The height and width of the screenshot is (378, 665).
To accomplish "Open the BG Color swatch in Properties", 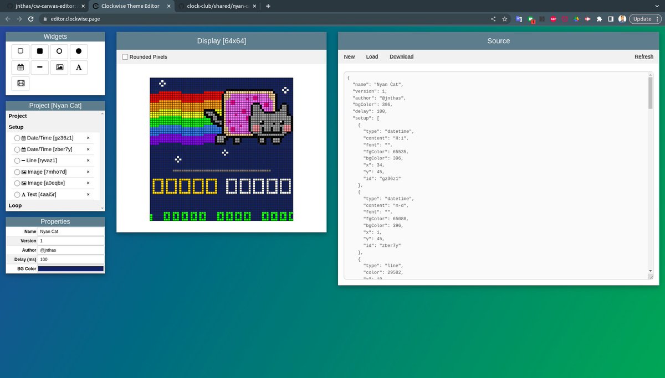I will (x=70, y=268).
